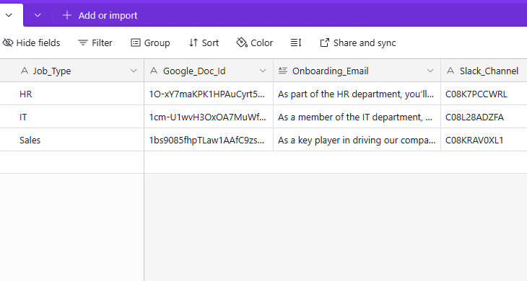Click the row height icon
The width and height of the screenshot is (527, 281).
tap(296, 43)
